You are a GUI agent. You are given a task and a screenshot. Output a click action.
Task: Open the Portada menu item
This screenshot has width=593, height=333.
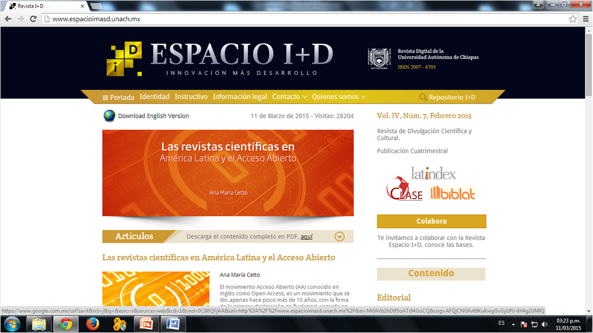pos(118,97)
